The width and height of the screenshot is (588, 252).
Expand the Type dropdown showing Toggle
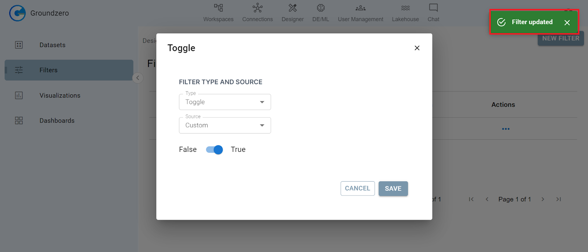[x=225, y=102]
